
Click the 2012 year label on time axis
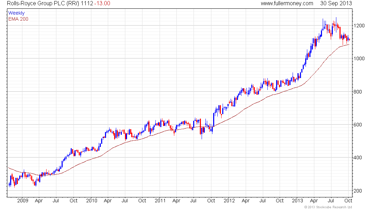point(229,201)
